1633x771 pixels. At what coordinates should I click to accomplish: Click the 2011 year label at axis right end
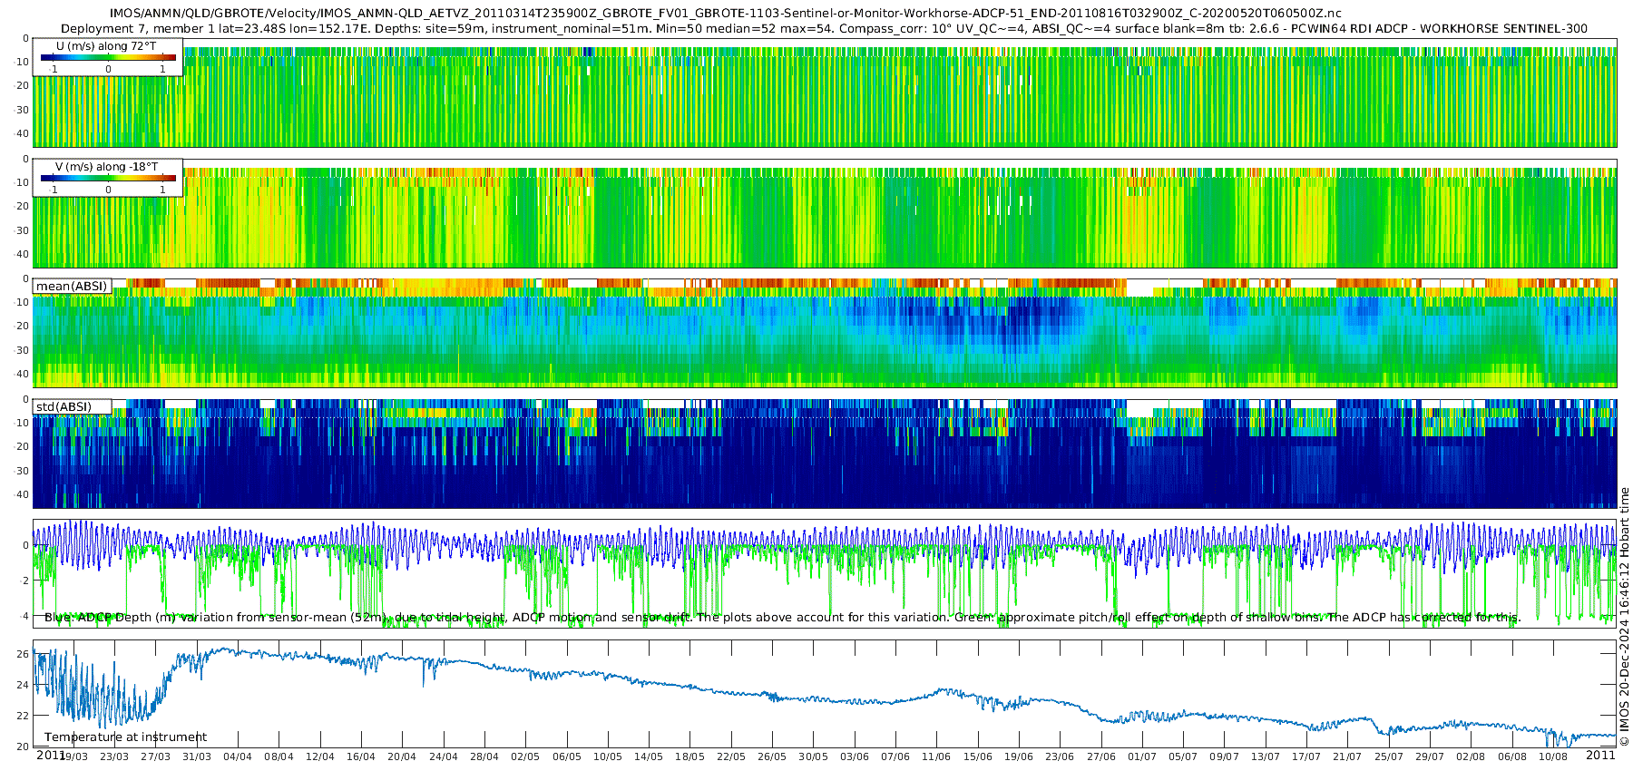tap(1600, 755)
